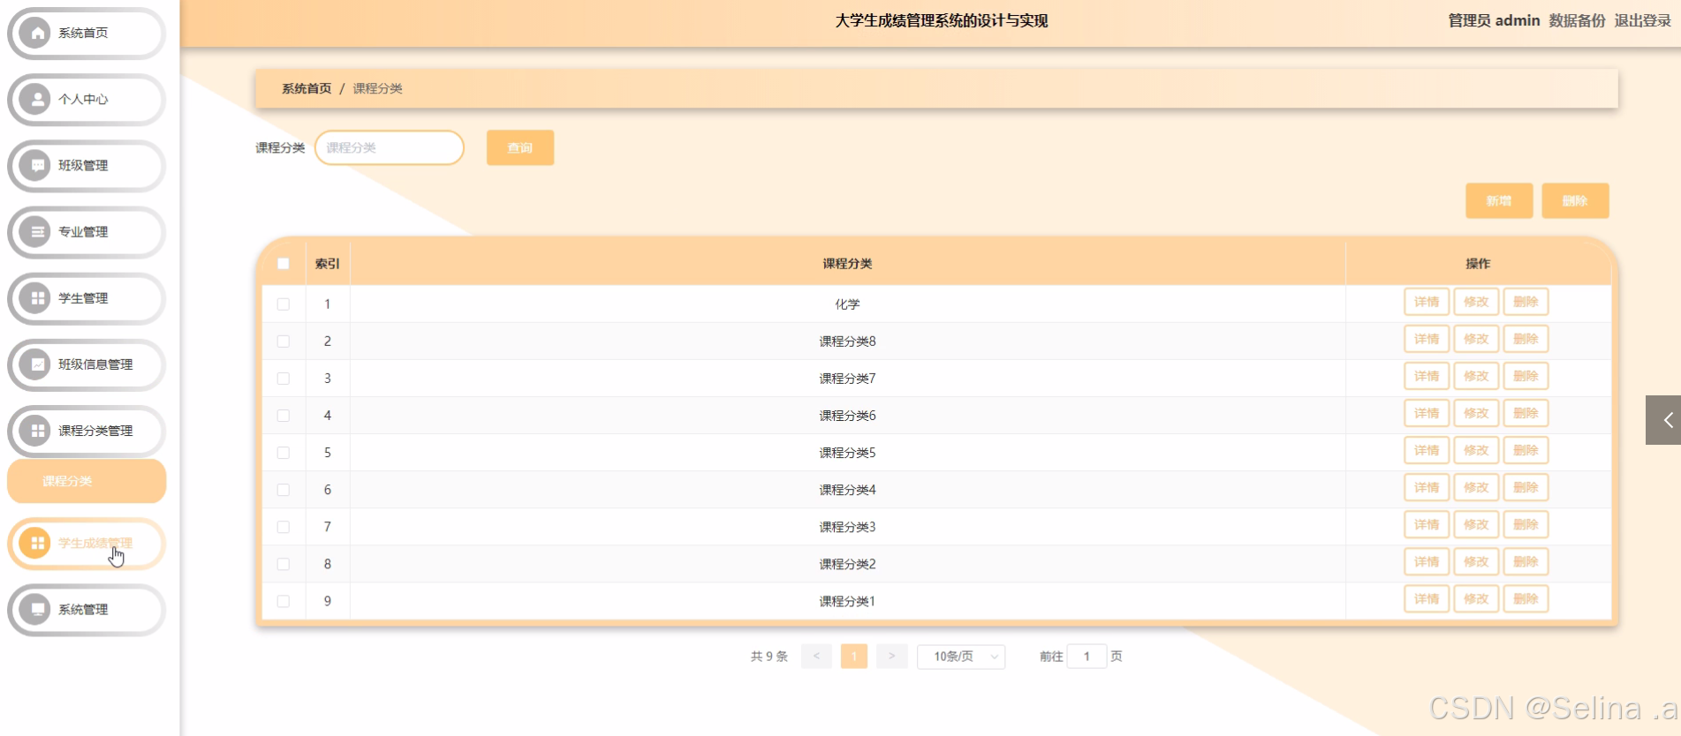This screenshot has height=736, width=1681.
Task: Click the monitor icon beside 系统管理
Action: [36, 610]
